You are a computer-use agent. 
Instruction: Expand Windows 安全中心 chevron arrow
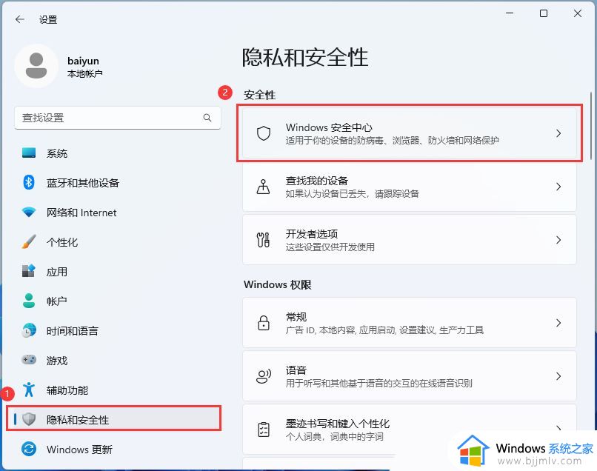(x=558, y=133)
